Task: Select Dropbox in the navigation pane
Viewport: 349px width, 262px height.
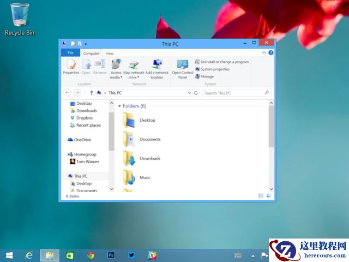Action: (x=81, y=118)
